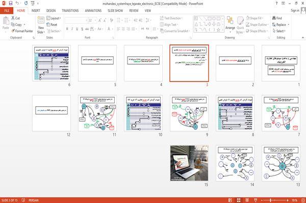Switch to the REVIEW tab
306x203 pixels.
134,11
